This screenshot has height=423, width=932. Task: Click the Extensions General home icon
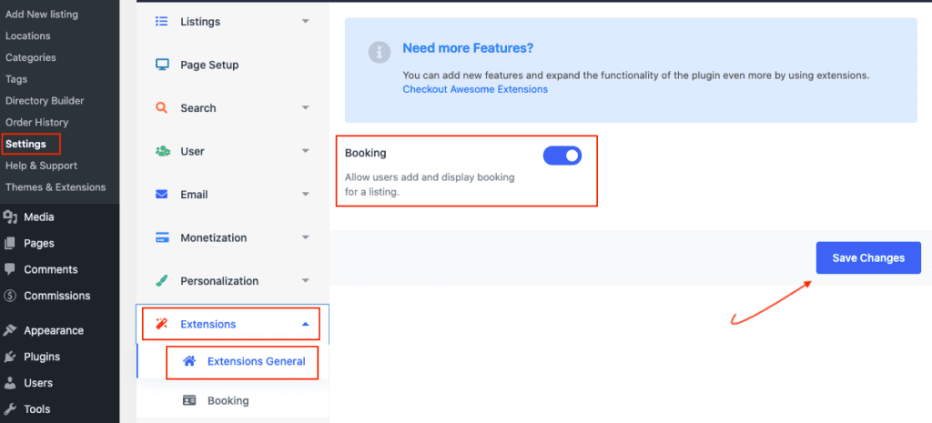click(x=189, y=361)
